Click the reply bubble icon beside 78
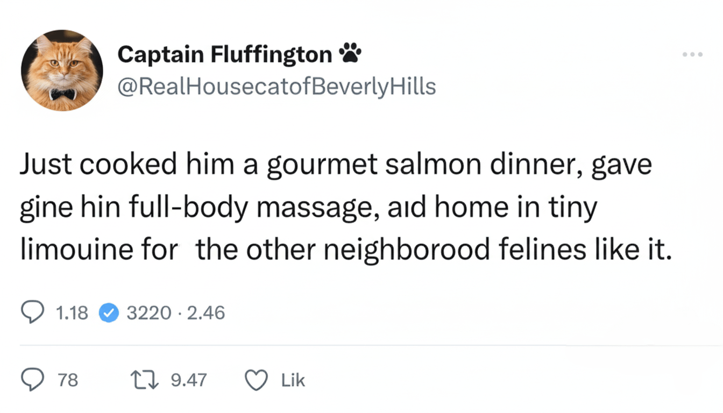Screen dimensions: 723x413 click(32, 381)
